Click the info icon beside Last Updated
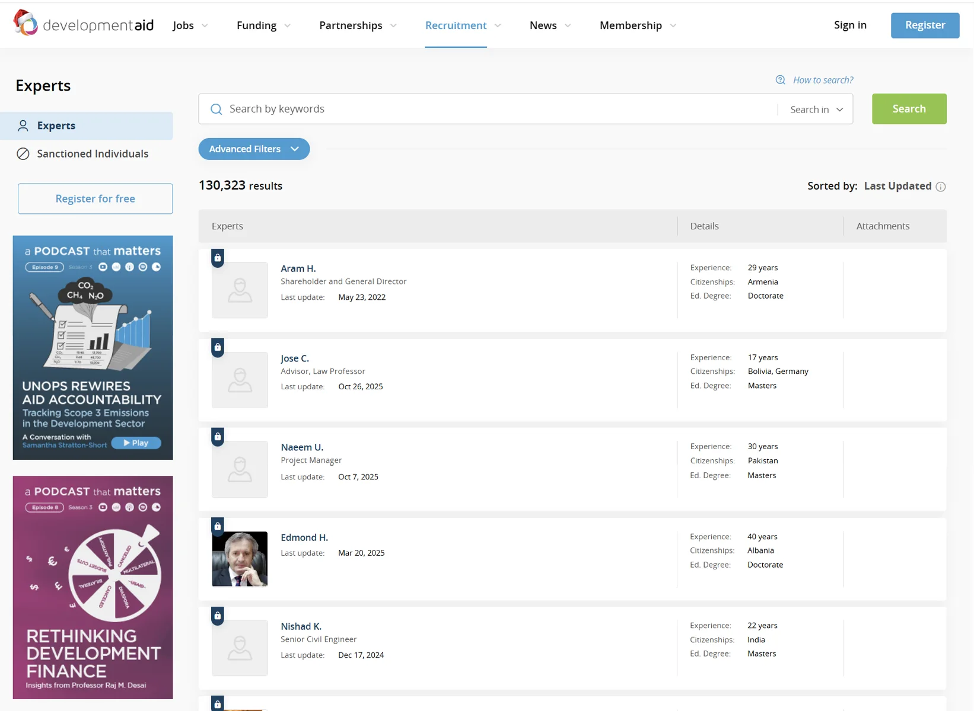Viewport: 974px width, 711px height. (941, 187)
